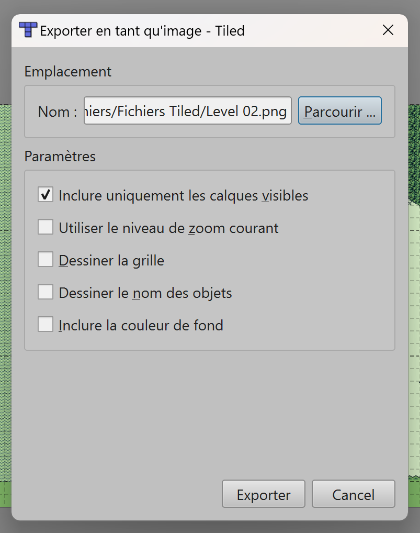The width and height of the screenshot is (420, 533).
Task: Tick the Dessiner la grille checkbox
Action: pyautogui.click(x=46, y=260)
